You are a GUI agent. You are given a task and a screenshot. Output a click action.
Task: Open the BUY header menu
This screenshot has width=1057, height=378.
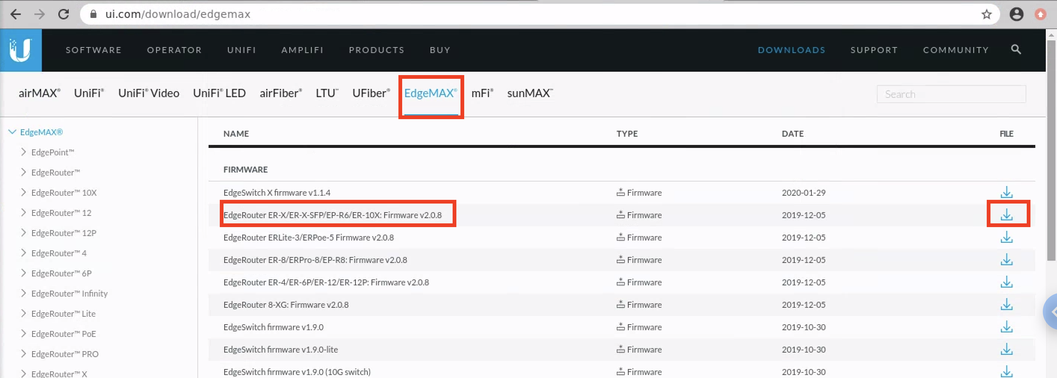(440, 50)
